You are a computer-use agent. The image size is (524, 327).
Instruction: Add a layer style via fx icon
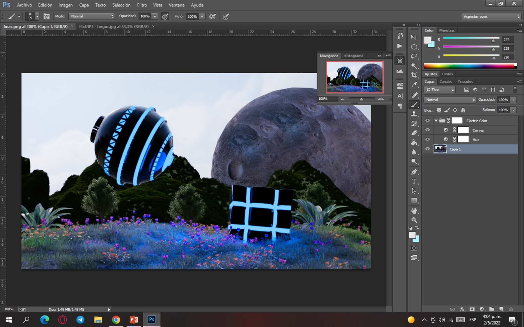click(463, 309)
